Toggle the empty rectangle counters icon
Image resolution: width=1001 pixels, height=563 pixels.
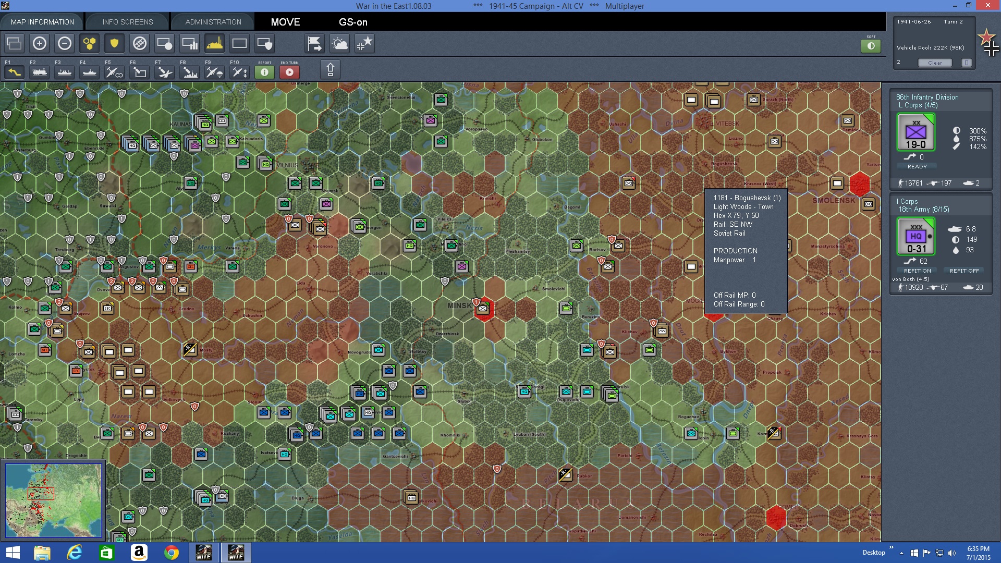(239, 43)
